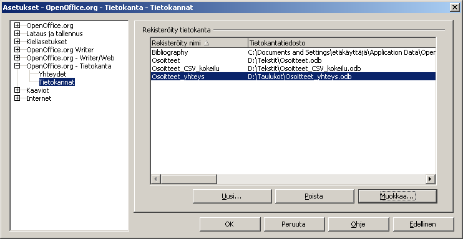The image size is (463, 239).
Task: Expand Lataus ja tallennus node
Action: 17,34
